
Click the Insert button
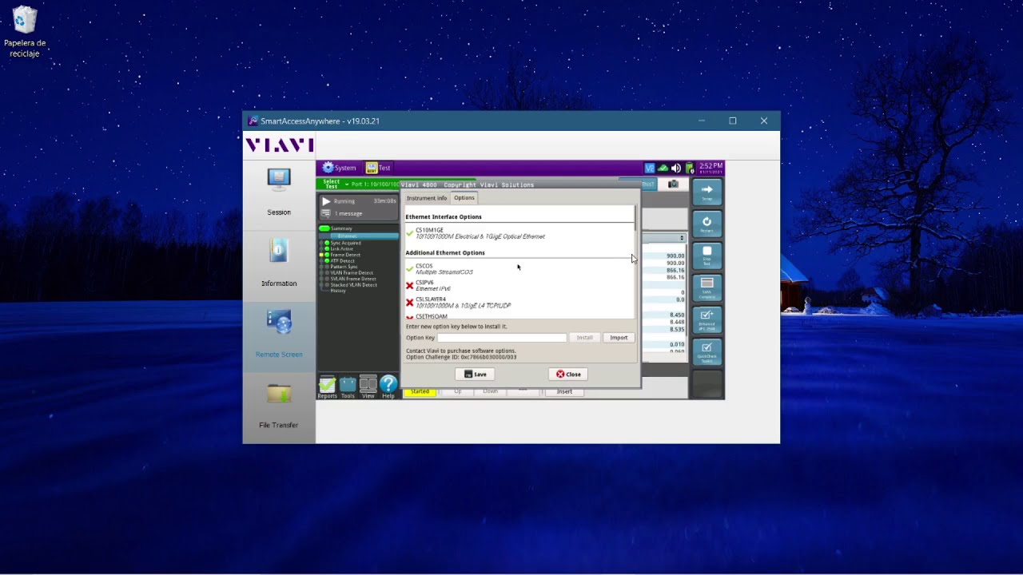[x=564, y=391]
